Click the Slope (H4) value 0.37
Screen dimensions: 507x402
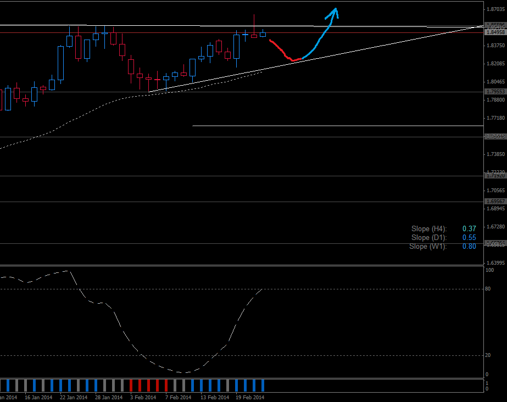469,229
